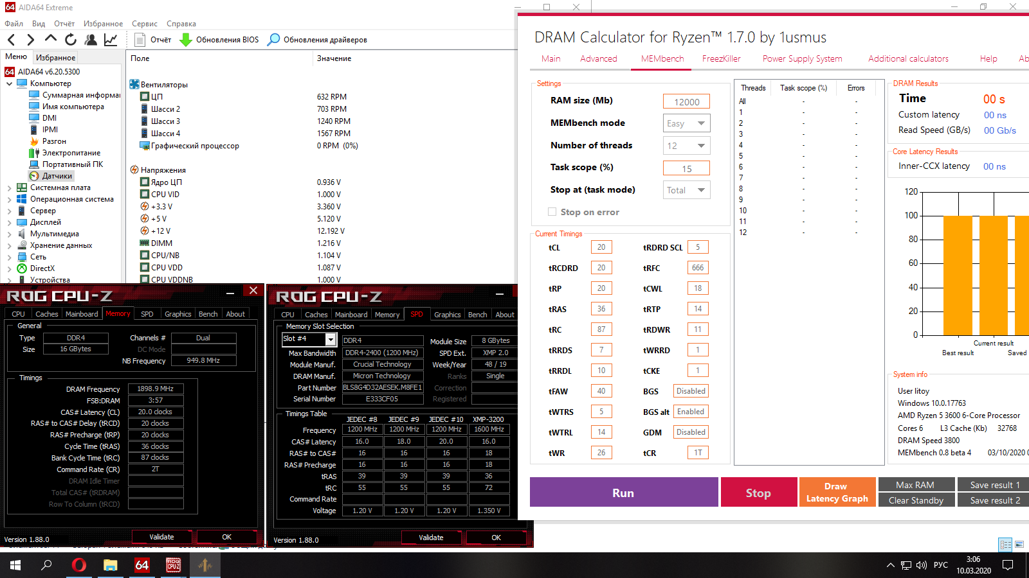Open the Mainboard tab in left CPU-Z window

[82, 314]
